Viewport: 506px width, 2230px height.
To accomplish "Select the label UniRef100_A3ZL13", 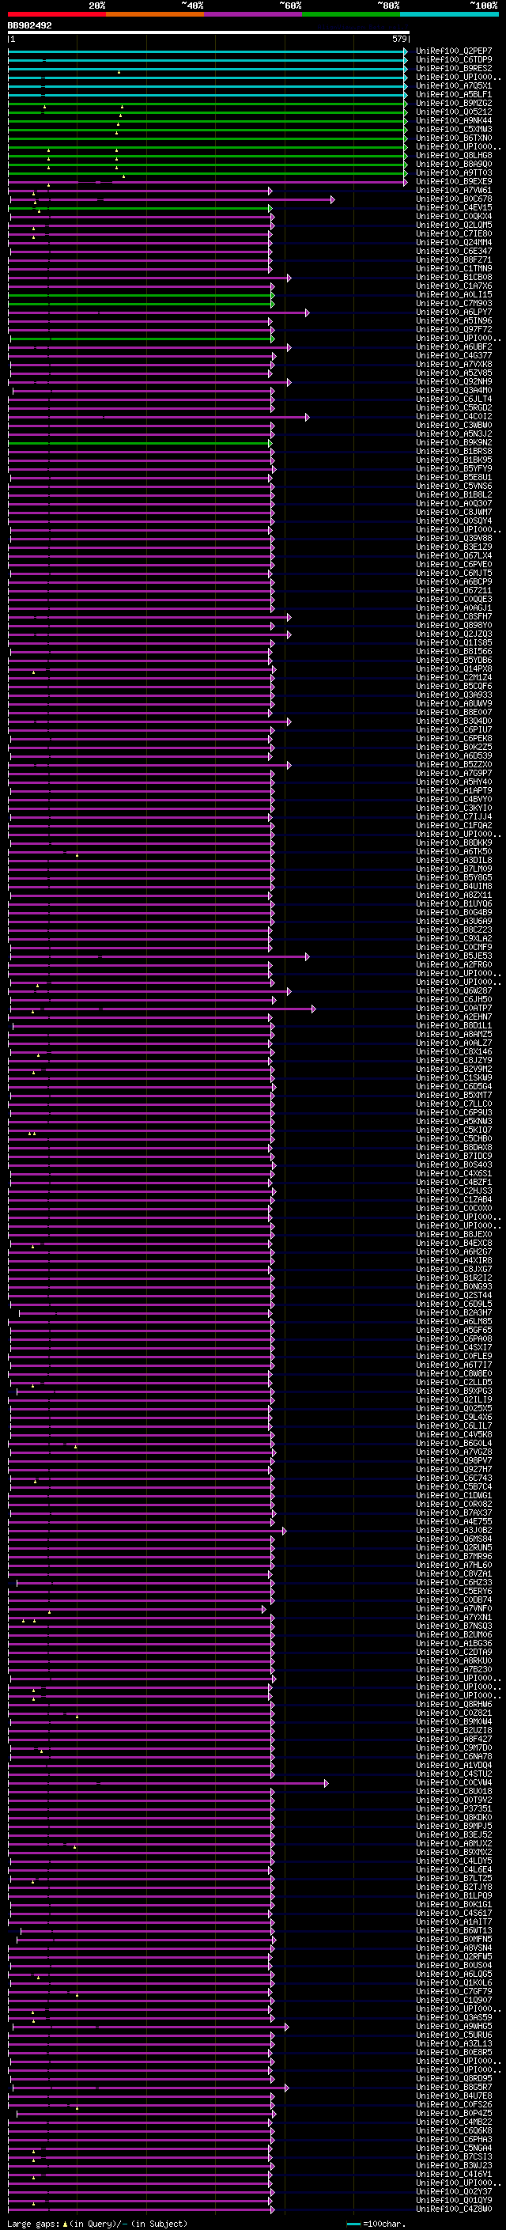I will click(x=453, y=2044).
